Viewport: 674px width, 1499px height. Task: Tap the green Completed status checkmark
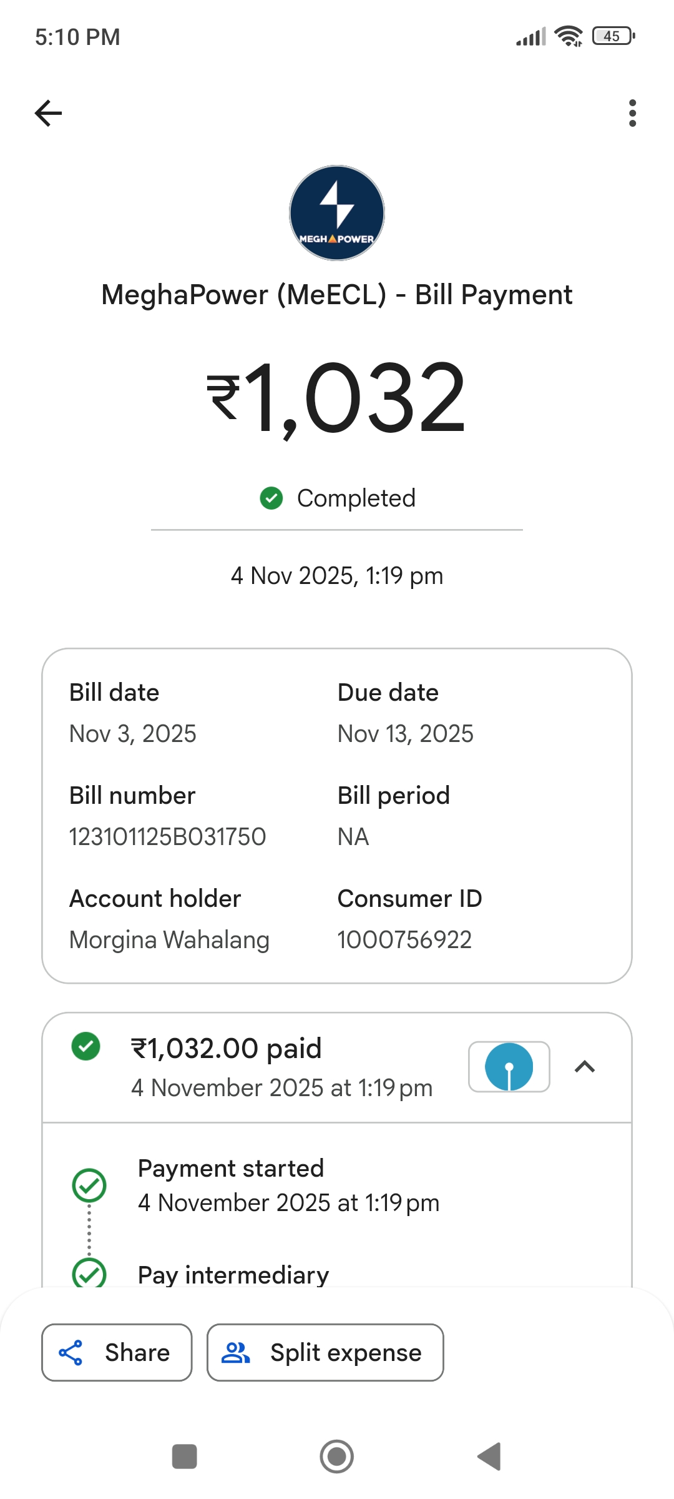[271, 498]
